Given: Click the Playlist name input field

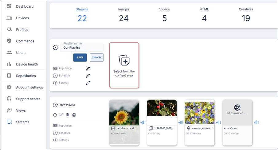Looking at the screenshot, I should (82, 48).
